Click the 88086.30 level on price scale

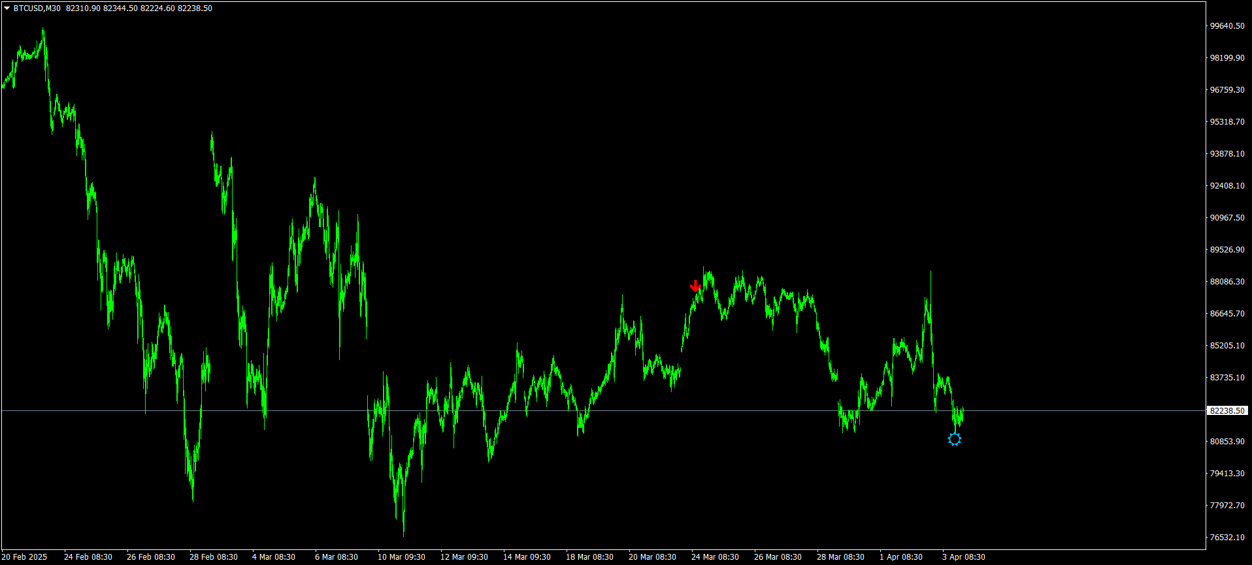(x=1227, y=282)
